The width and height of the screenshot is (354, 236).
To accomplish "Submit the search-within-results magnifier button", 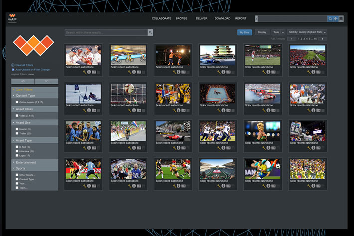I will click(150, 32).
